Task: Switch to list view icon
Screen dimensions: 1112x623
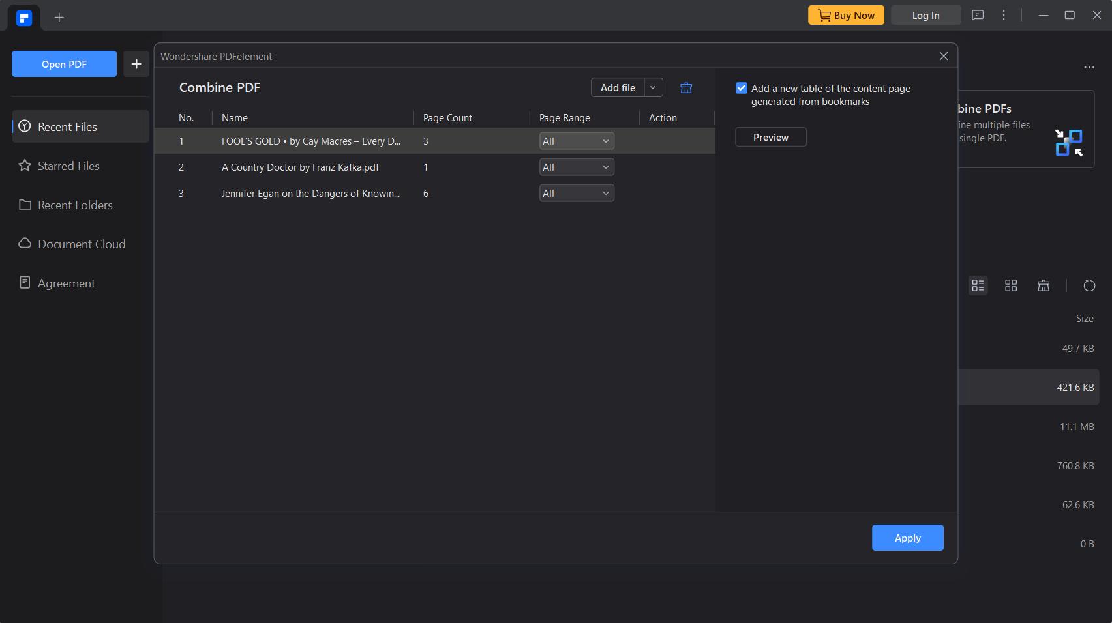Action: point(978,285)
